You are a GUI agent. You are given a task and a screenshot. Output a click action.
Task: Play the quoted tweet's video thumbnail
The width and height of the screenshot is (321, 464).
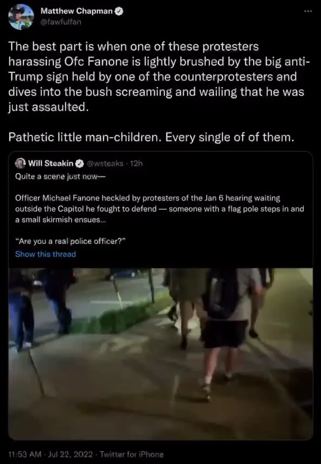tap(160, 354)
